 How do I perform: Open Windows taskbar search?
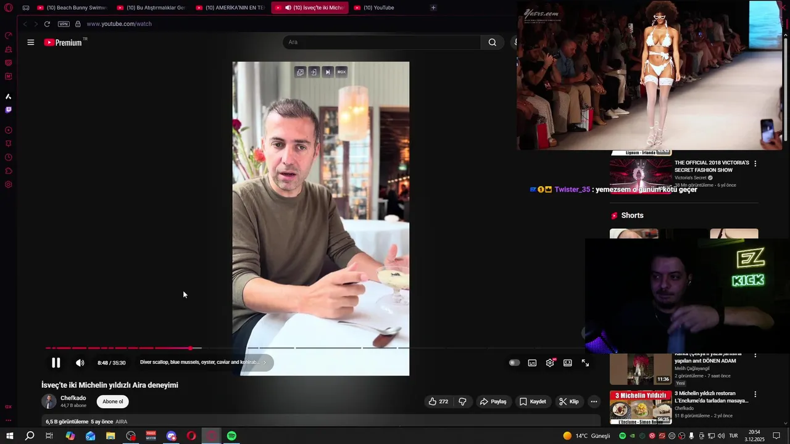click(x=29, y=436)
